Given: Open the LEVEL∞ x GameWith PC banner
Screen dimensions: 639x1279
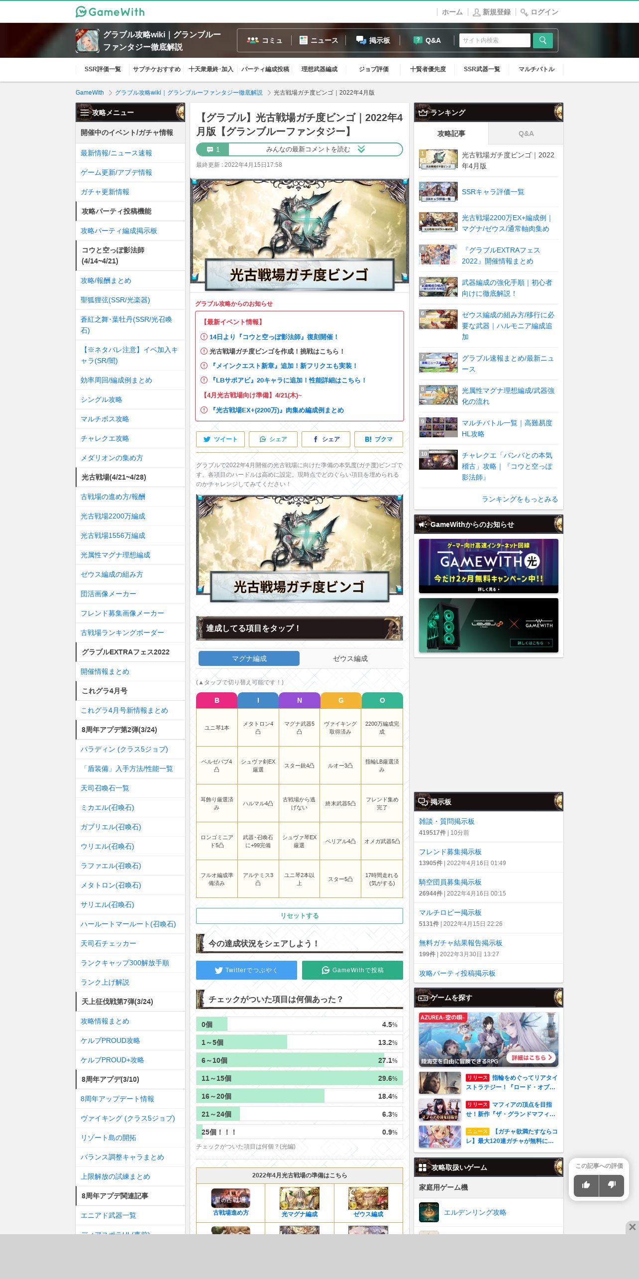Looking at the screenshot, I should (x=489, y=625).
